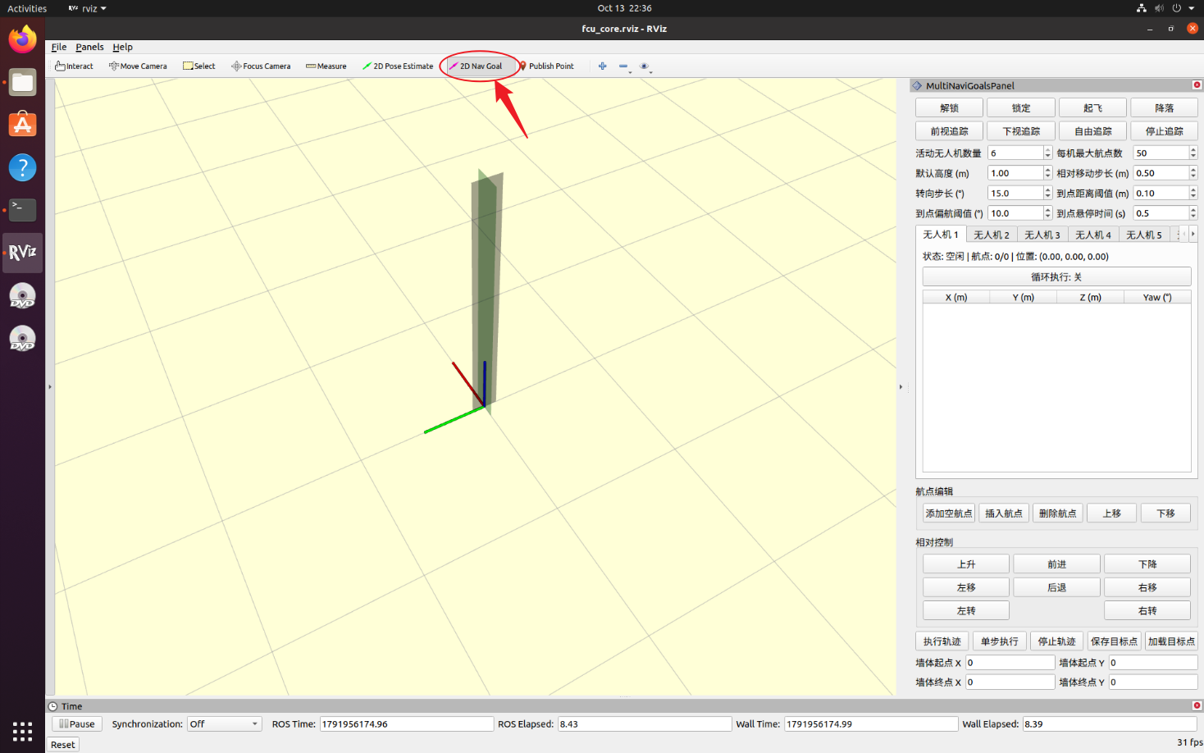
Task: Expand the left panel collapse handle
Action: click(49, 386)
